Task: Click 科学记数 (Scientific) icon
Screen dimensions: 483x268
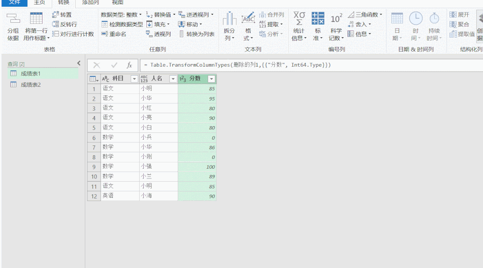Action: coord(336,18)
